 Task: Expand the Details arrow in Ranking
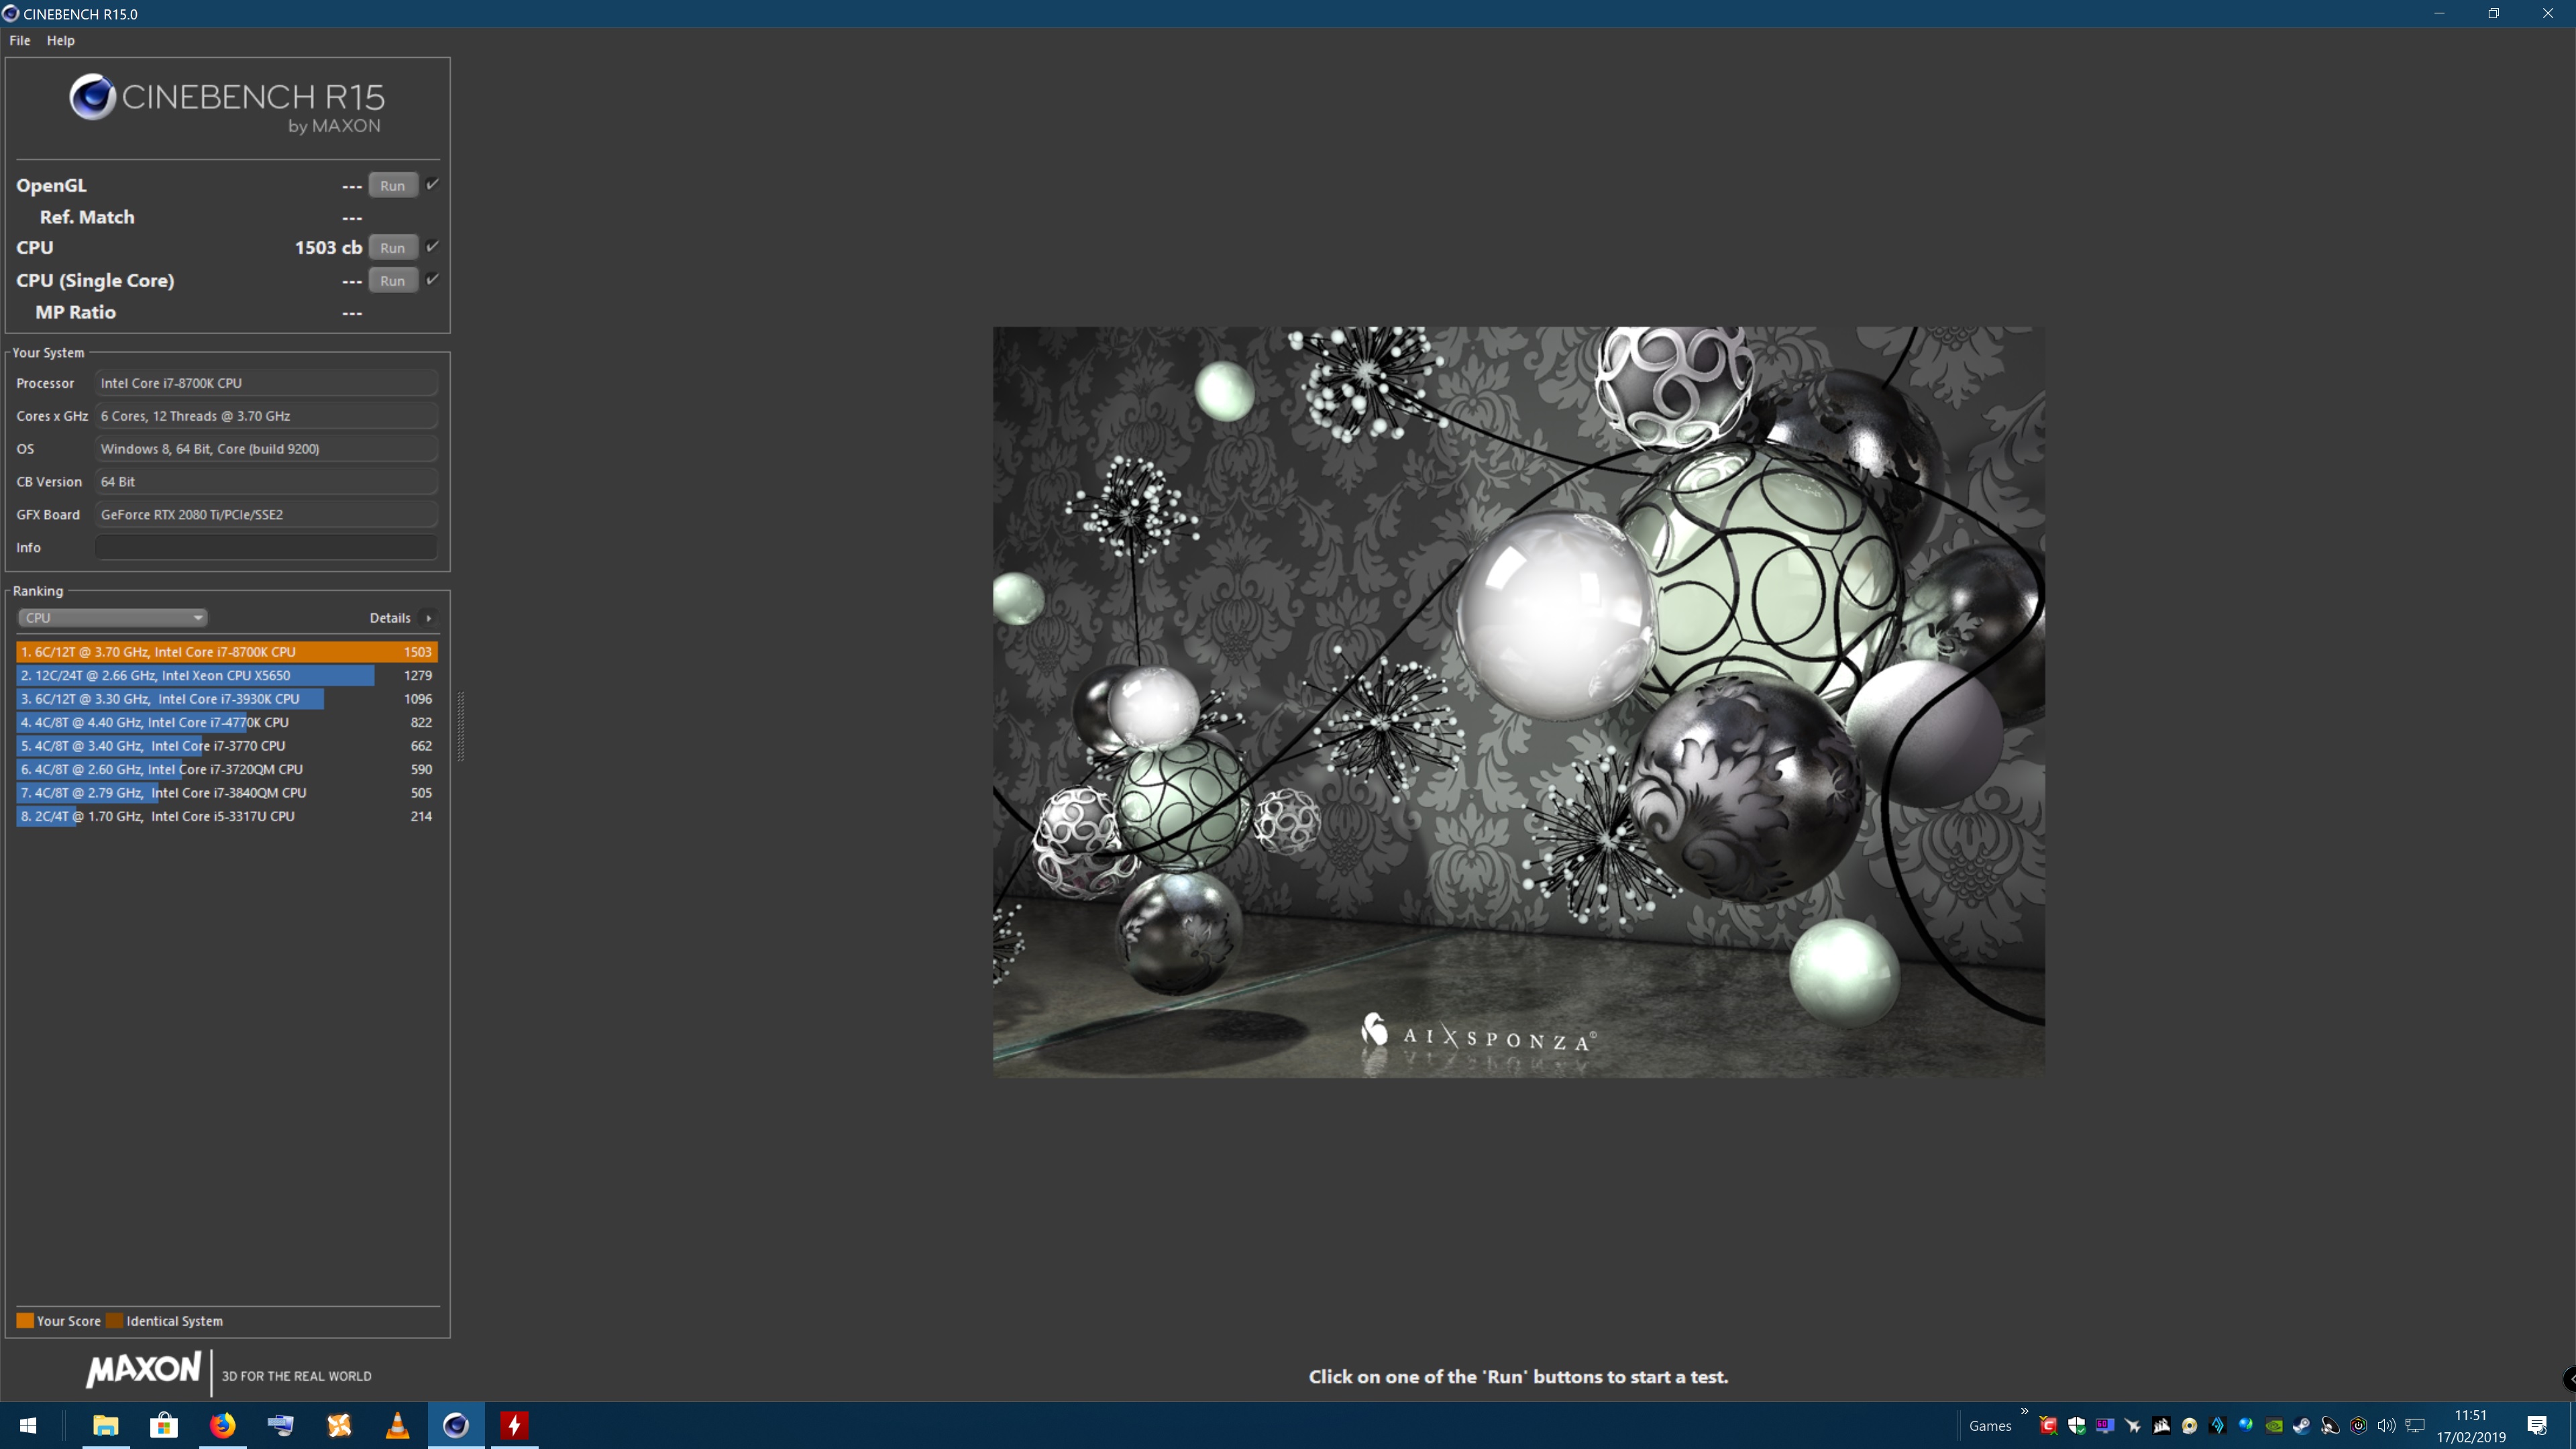pyautogui.click(x=429, y=618)
